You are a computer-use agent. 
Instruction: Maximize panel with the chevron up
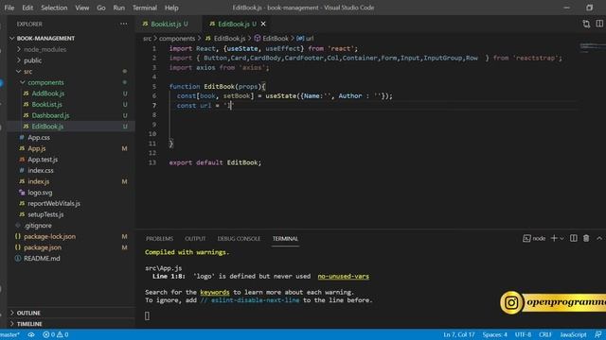pos(599,239)
